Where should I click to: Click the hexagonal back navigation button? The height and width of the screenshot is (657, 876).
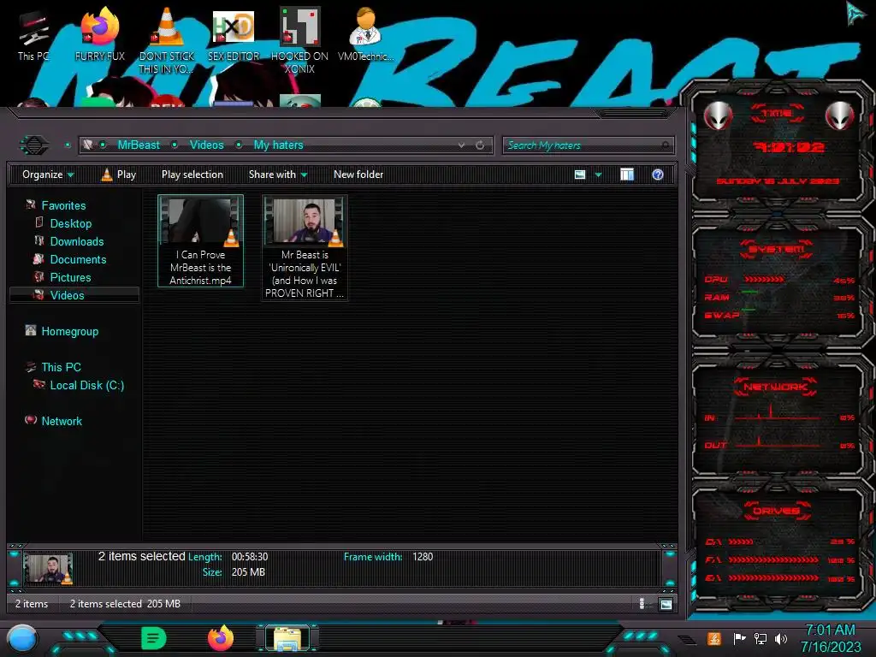click(x=34, y=145)
